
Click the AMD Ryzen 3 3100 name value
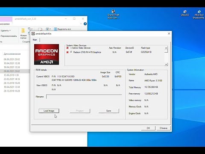(153, 80)
